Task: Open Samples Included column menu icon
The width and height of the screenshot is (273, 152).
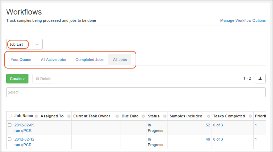Action: 208,116
